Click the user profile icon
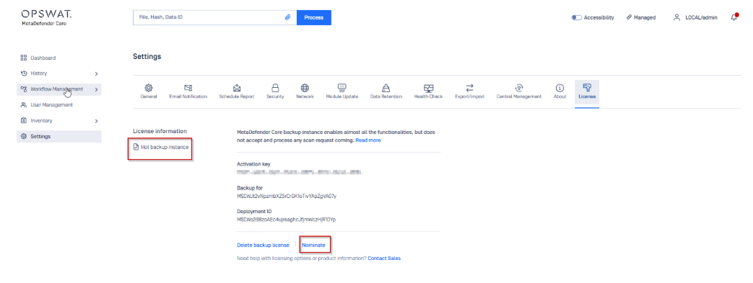This screenshot has height=283, width=753. coord(676,17)
